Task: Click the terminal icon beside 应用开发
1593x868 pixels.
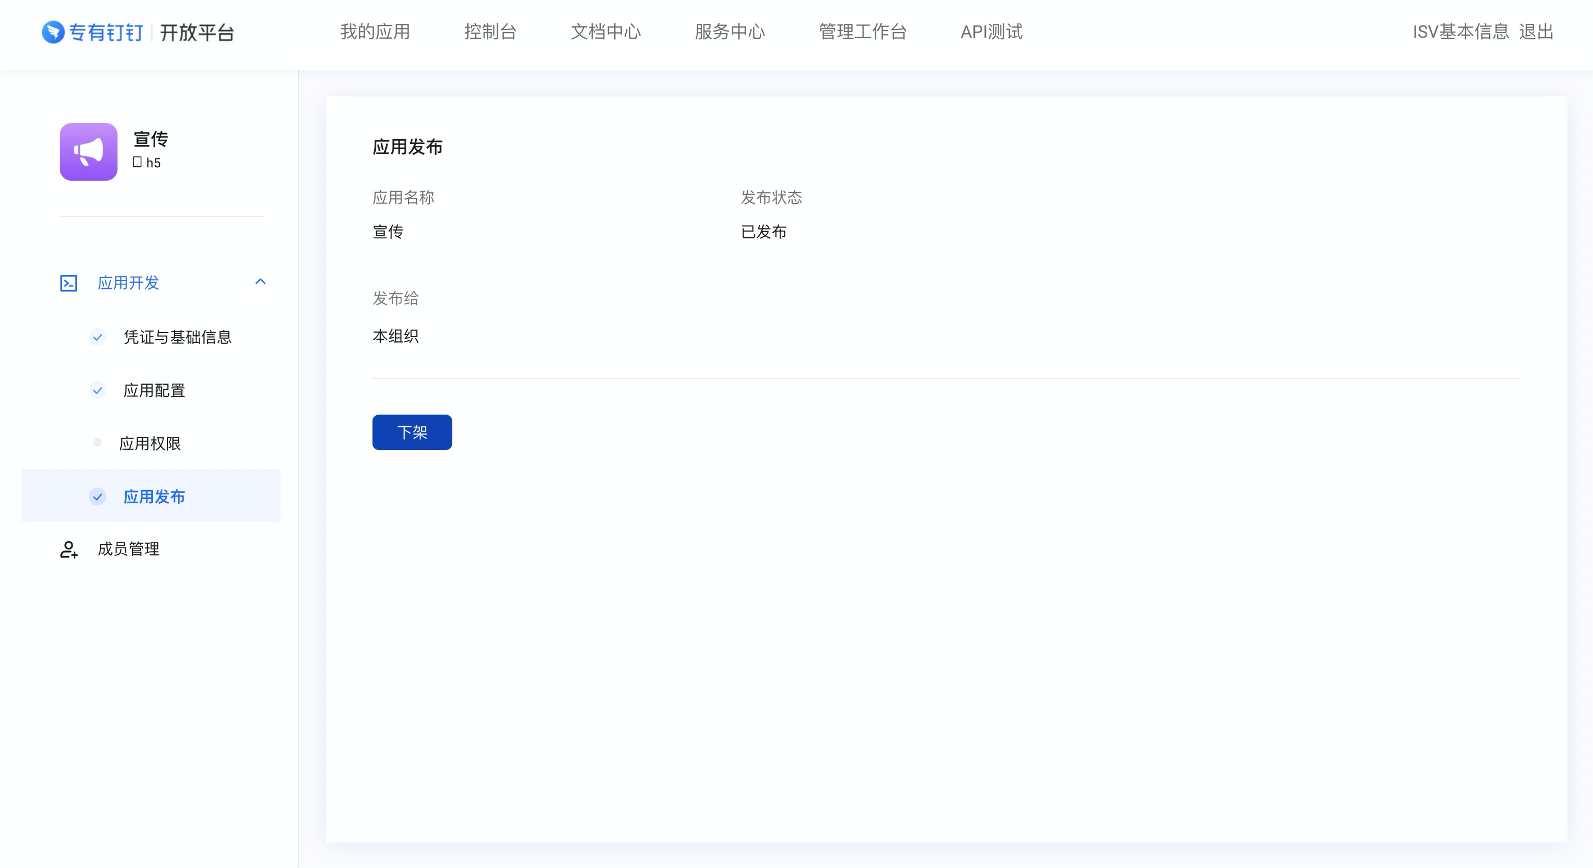Action: (69, 283)
